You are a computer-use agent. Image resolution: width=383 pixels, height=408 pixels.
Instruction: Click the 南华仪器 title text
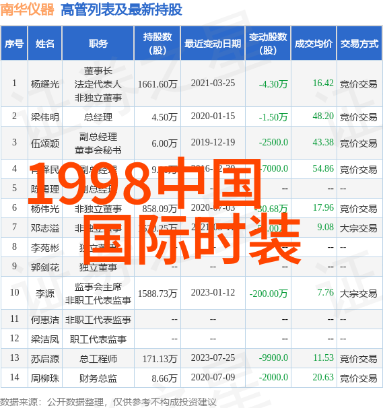pos(28,9)
